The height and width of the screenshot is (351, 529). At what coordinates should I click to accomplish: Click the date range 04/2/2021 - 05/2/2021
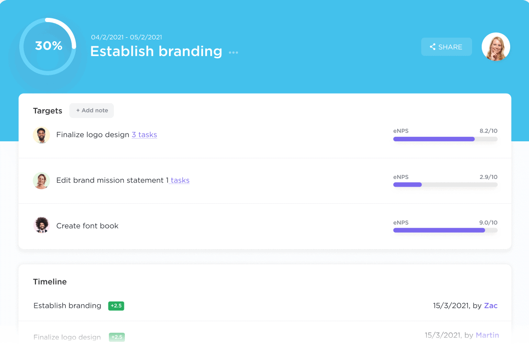[126, 37]
